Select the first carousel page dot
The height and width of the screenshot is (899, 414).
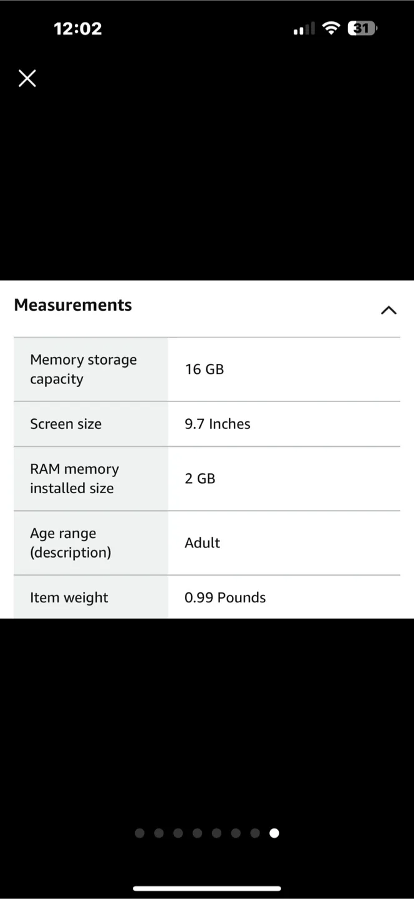140,833
